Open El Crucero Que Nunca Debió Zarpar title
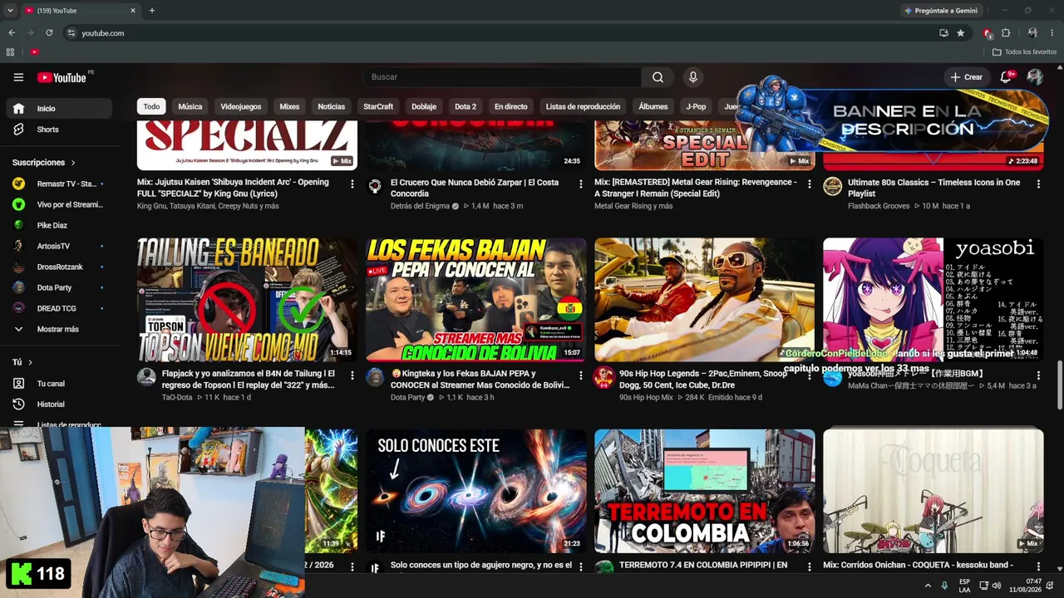1064x598 pixels. 475,188
